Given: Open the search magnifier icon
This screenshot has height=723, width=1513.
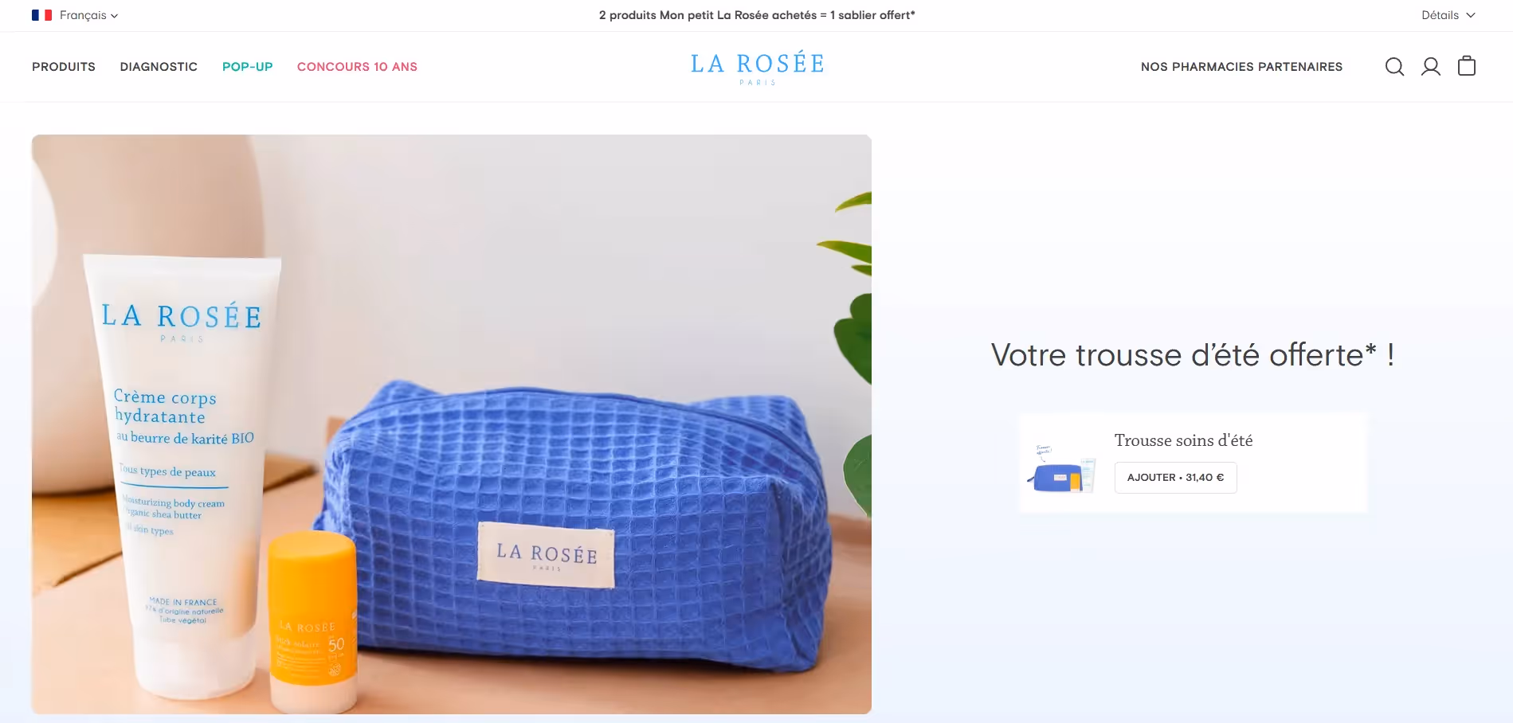Looking at the screenshot, I should (x=1394, y=67).
